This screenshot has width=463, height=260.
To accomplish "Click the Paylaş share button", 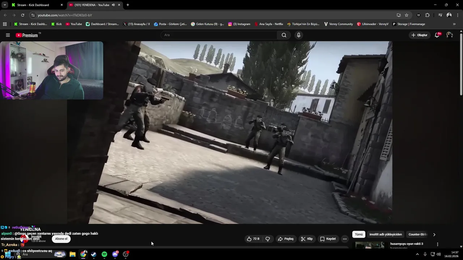I will tap(285, 239).
